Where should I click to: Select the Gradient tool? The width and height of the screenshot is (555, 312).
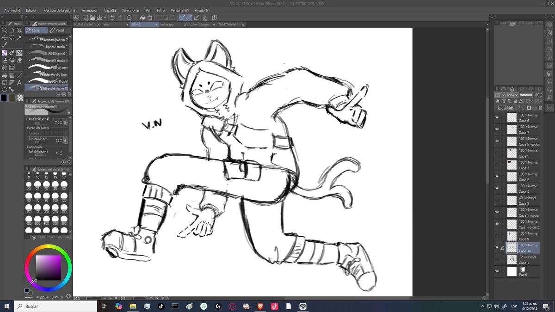click(12, 74)
